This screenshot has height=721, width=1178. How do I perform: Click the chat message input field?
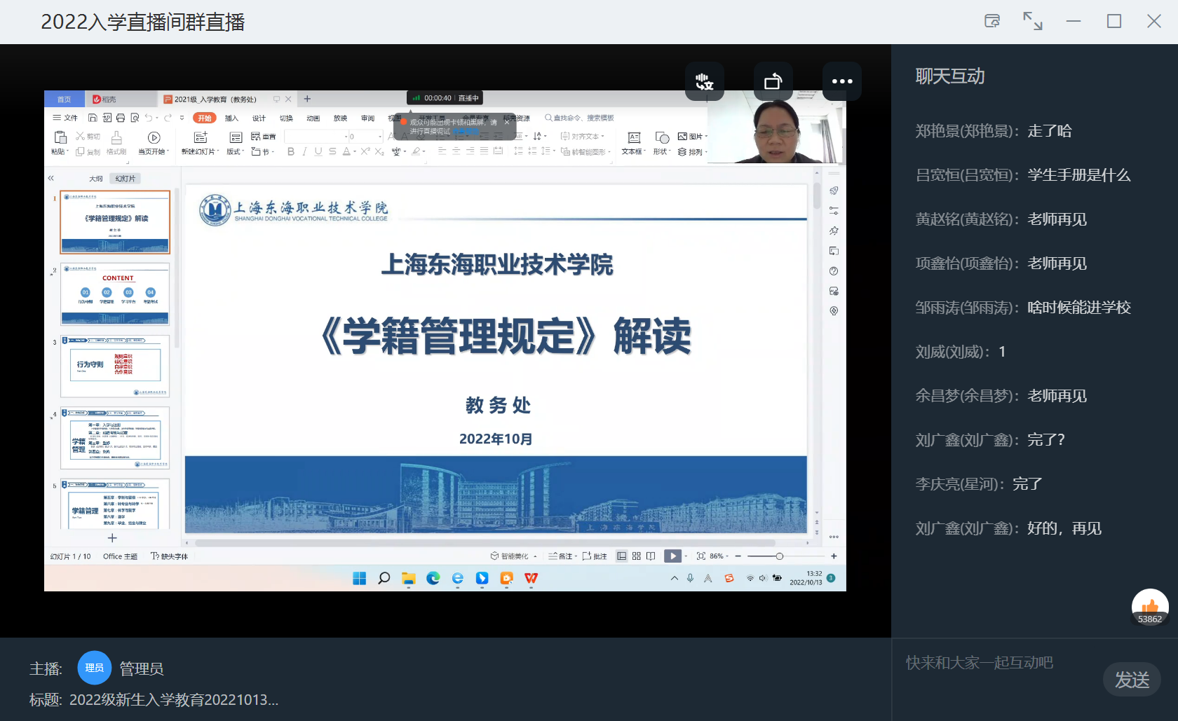point(996,663)
